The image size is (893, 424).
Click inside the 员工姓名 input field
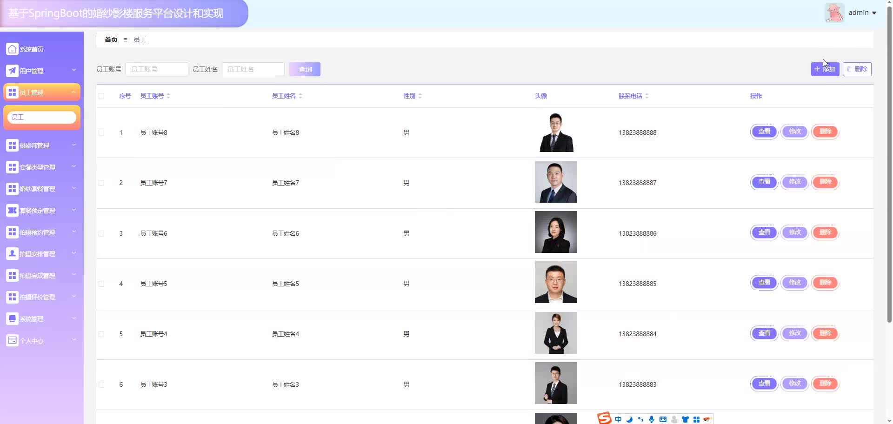click(x=253, y=69)
